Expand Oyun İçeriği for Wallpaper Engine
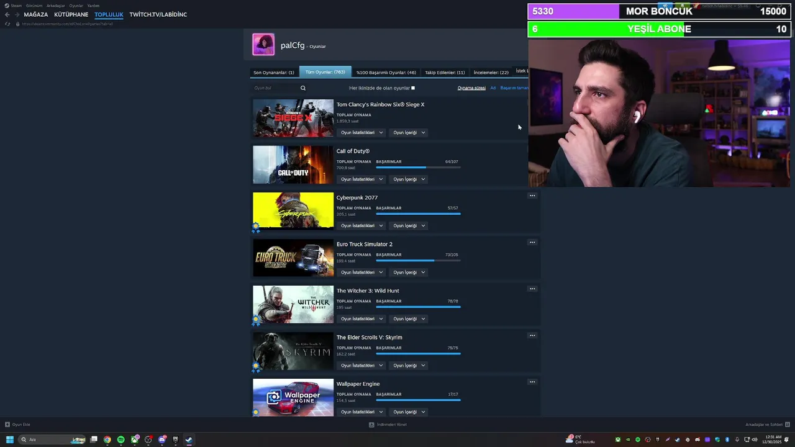 [409, 412]
